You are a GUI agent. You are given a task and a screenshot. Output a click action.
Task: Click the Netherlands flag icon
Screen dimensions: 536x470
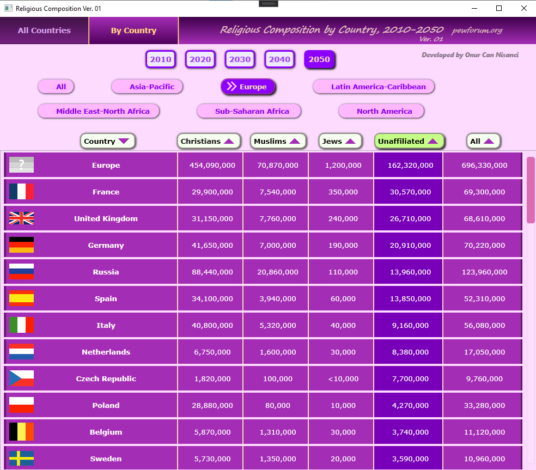click(21, 352)
